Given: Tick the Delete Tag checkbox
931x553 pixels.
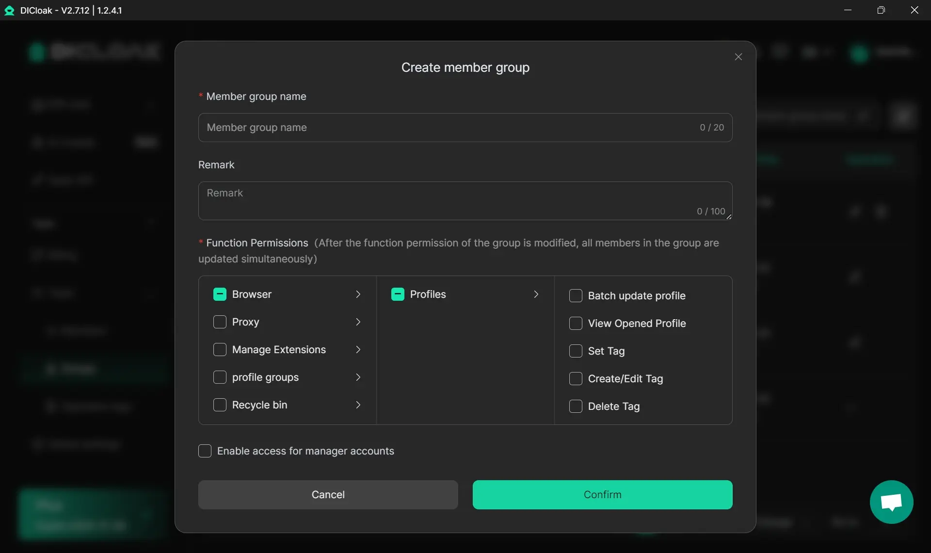Looking at the screenshot, I should [576, 407].
